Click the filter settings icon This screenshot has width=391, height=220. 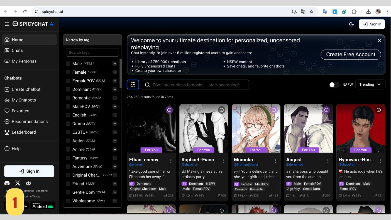click(133, 85)
